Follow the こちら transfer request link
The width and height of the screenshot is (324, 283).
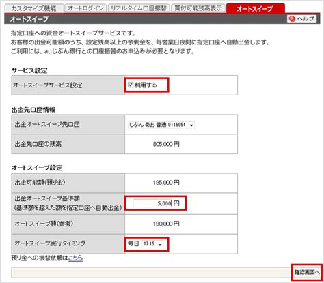75,258
